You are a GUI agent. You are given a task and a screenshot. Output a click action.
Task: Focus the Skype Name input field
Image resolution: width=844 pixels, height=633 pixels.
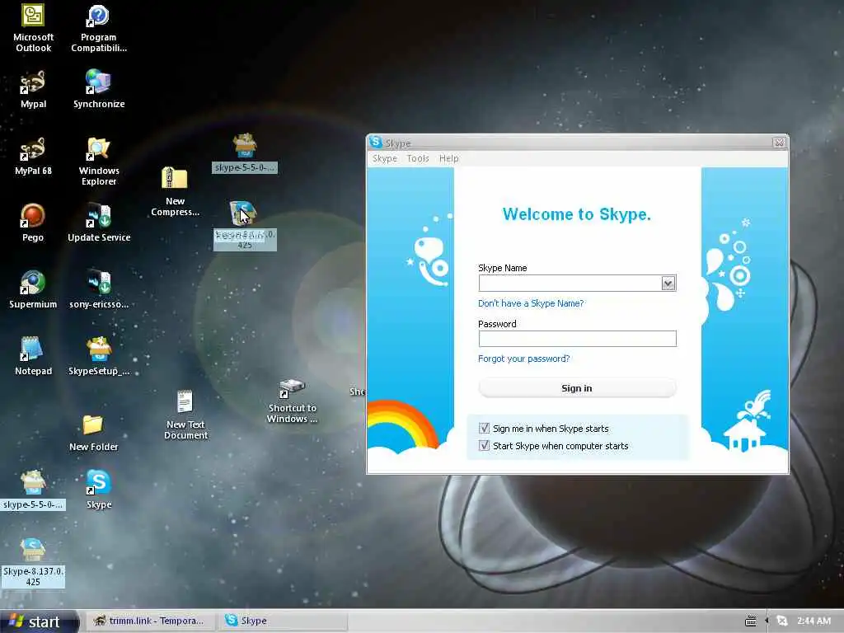click(570, 284)
